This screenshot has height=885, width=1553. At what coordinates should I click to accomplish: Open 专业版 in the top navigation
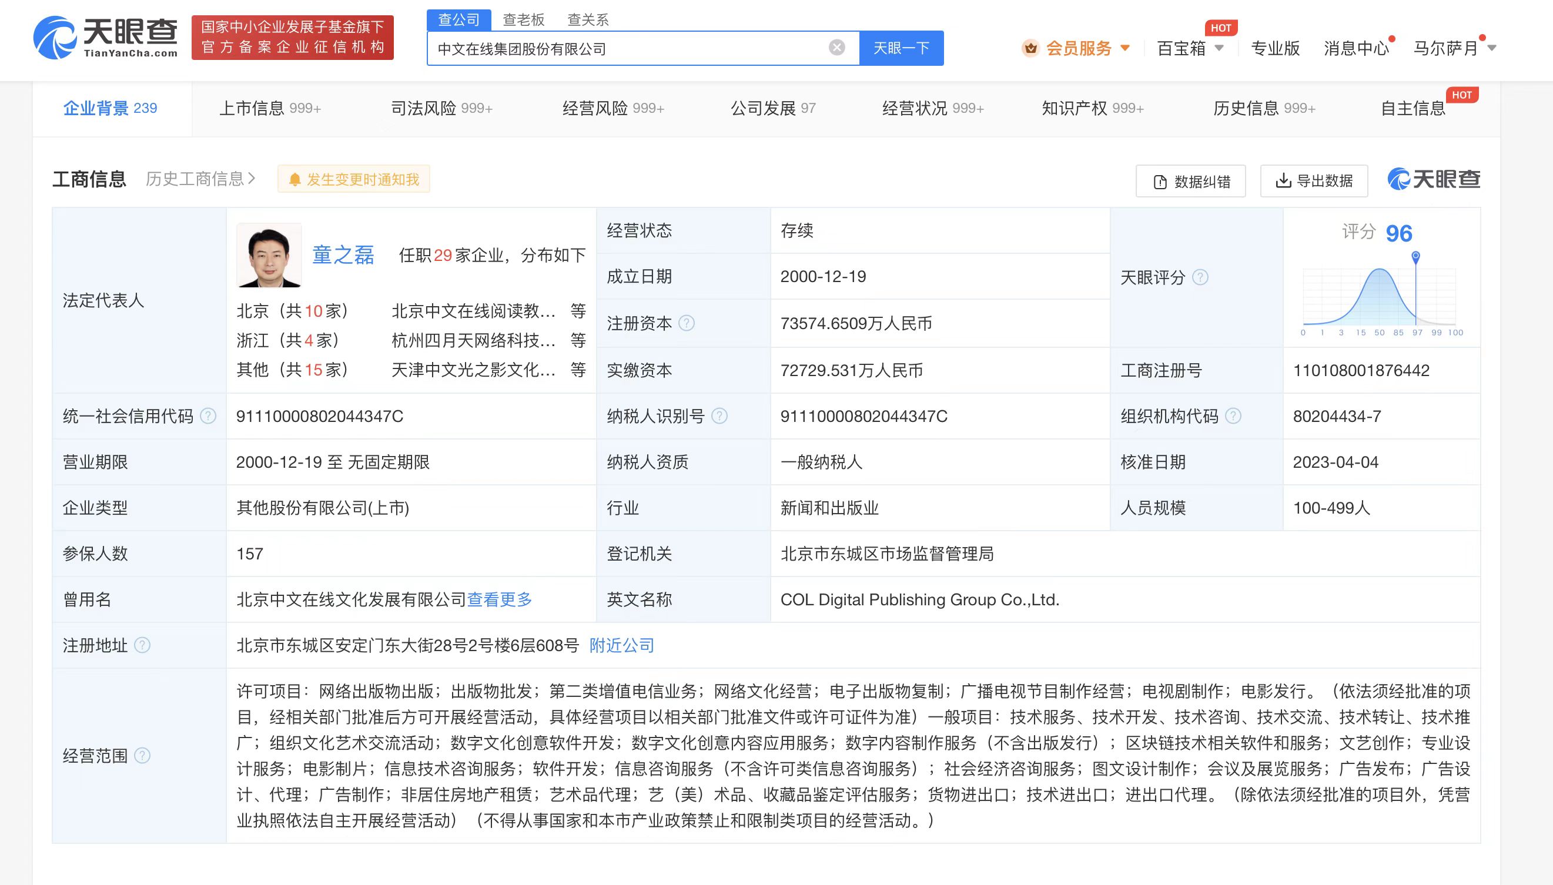[1275, 48]
